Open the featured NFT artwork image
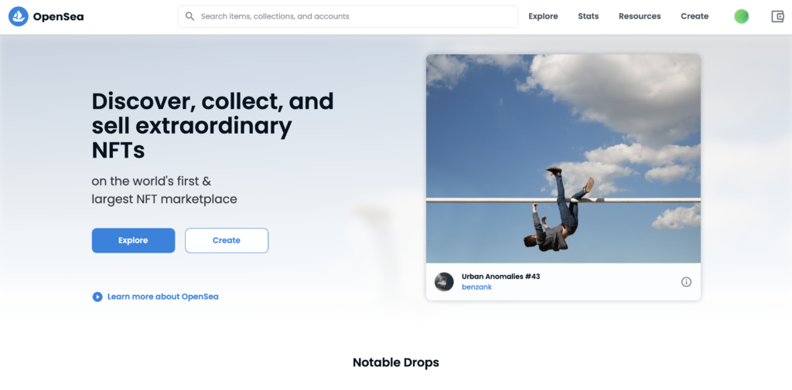Viewport: 792px width, 390px height. click(563, 158)
